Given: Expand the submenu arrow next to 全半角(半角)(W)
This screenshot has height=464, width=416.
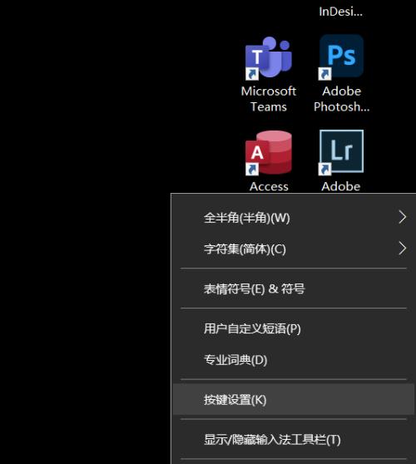Looking at the screenshot, I should pos(403,217).
